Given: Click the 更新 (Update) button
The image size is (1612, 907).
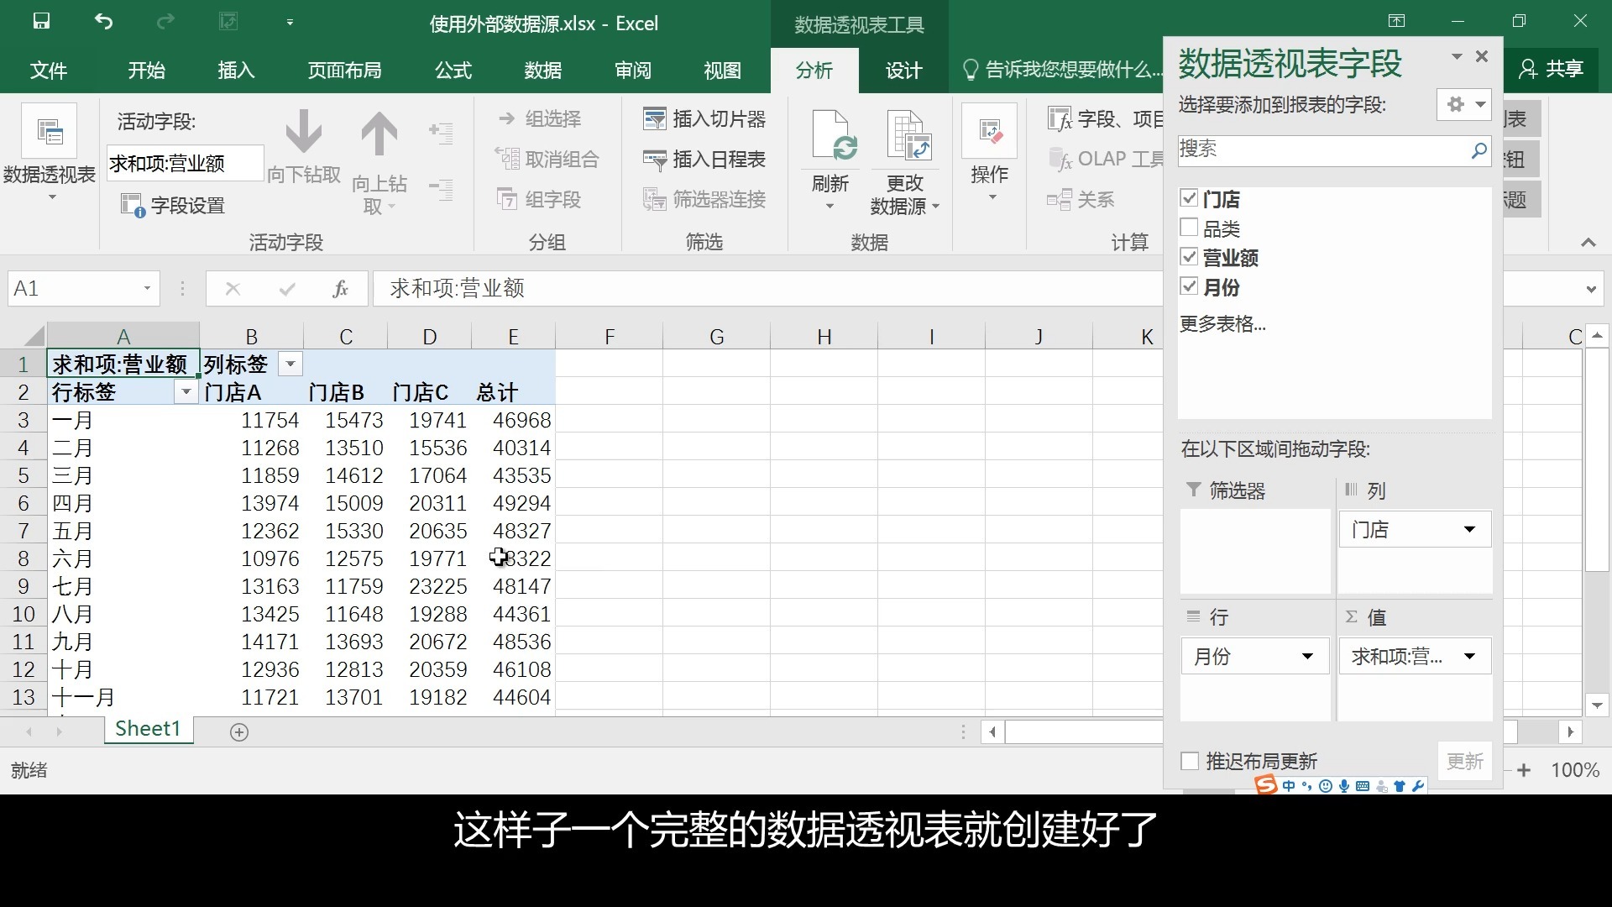Looking at the screenshot, I should [x=1465, y=761].
